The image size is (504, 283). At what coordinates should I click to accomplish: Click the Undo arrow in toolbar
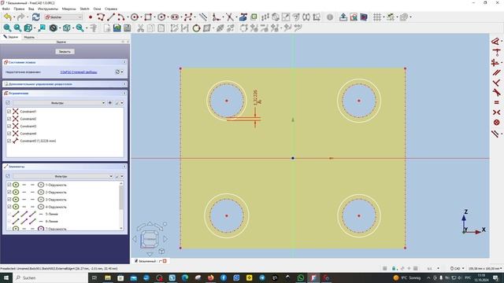8,17
